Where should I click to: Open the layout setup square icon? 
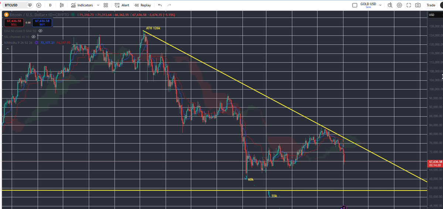355,5
